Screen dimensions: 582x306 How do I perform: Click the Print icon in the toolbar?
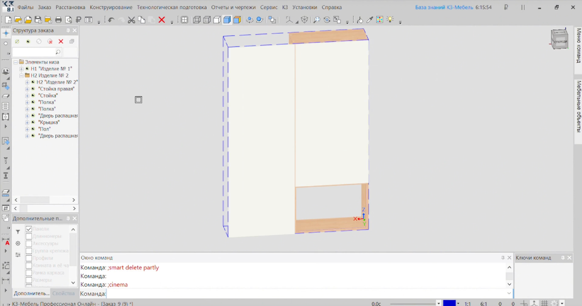[58, 20]
